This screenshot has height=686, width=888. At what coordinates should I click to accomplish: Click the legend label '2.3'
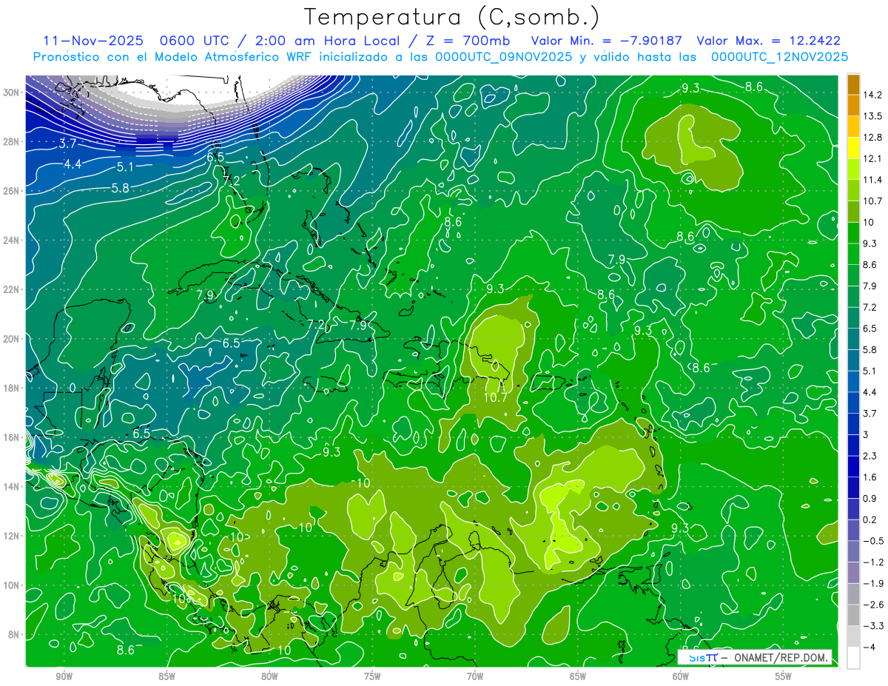tap(869, 456)
